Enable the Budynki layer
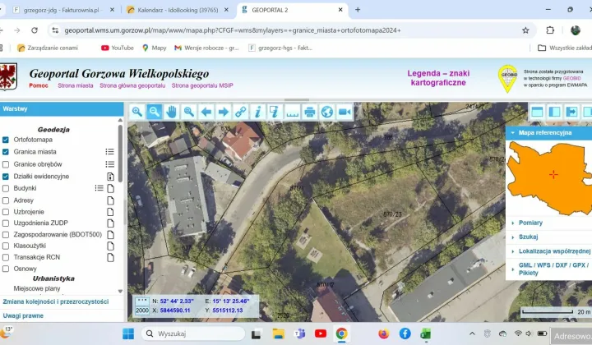 click(6, 188)
